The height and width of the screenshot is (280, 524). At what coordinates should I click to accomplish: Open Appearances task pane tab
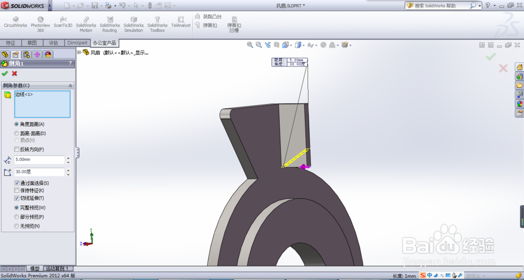[x=519, y=104]
